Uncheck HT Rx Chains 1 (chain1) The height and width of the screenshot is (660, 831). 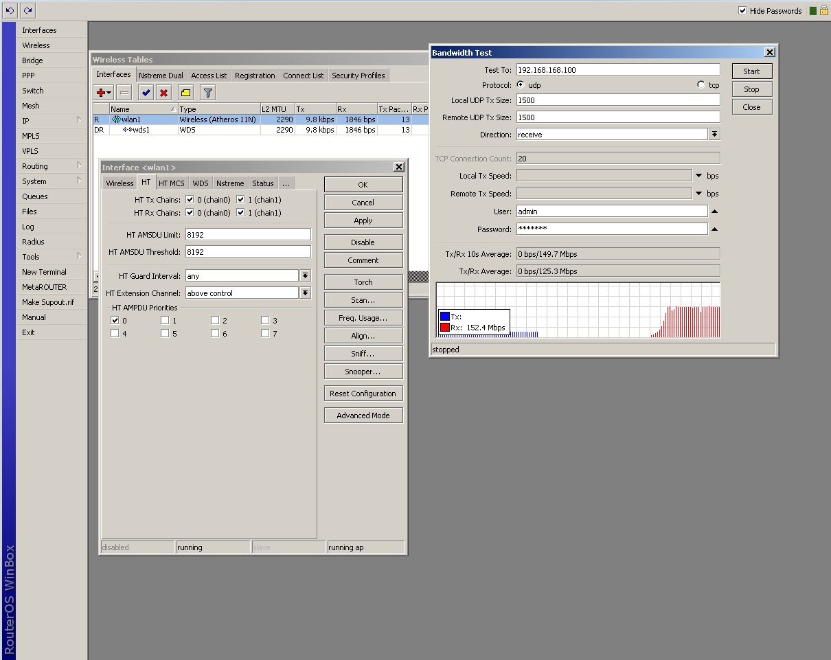[240, 213]
